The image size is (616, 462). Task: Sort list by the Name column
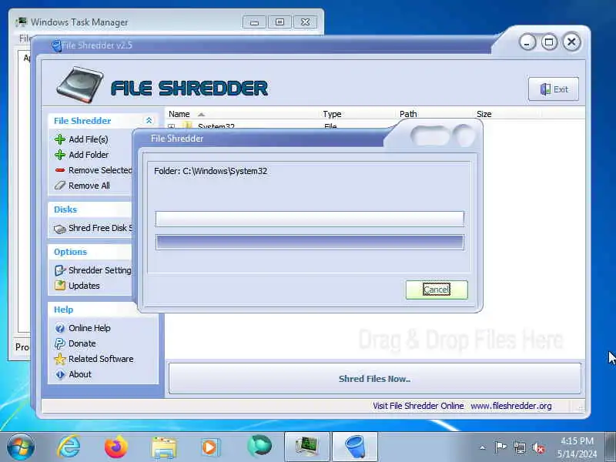[x=179, y=114]
